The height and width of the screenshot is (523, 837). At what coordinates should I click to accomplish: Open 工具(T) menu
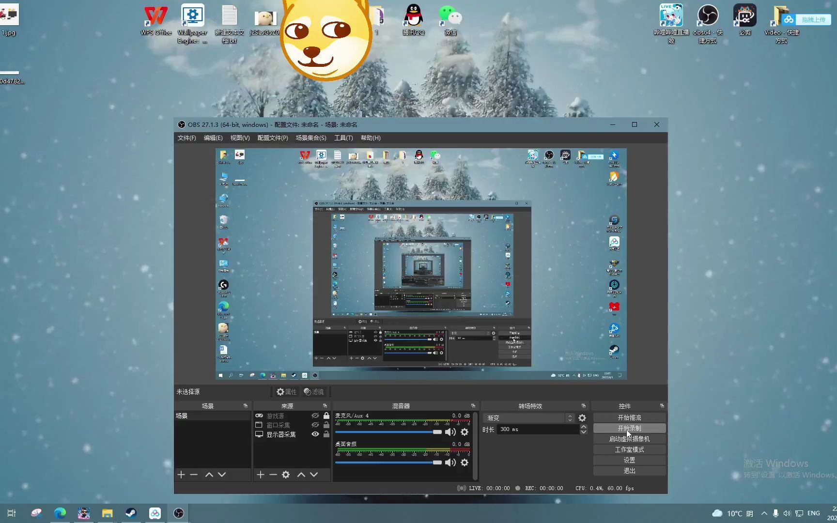tap(343, 138)
